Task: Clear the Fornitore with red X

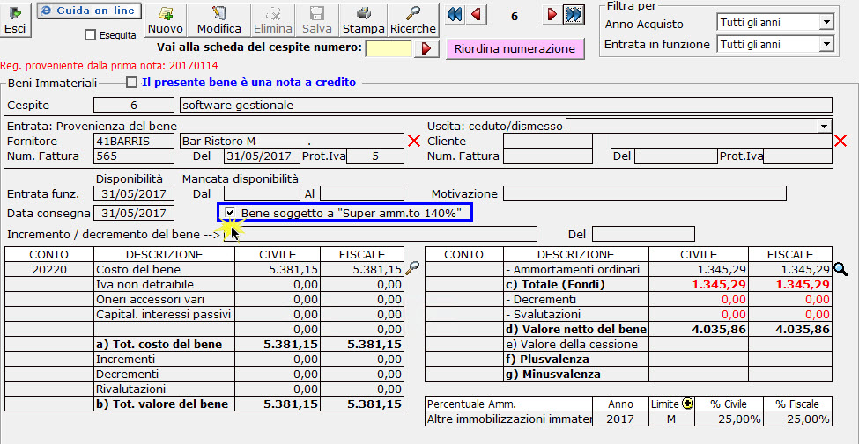Action: click(x=414, y=142)
